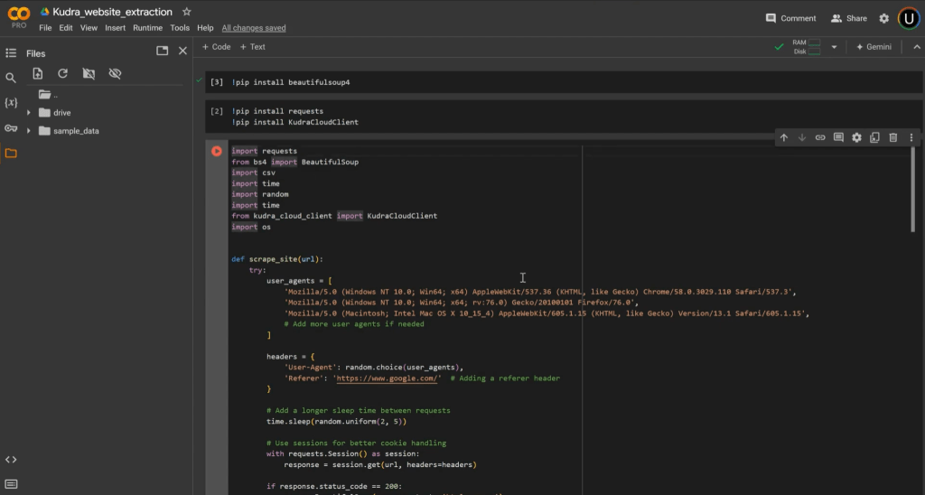Select the pip install beautifulsoup4 cell
Screen dimensions: 925x495
coord(564,82)
